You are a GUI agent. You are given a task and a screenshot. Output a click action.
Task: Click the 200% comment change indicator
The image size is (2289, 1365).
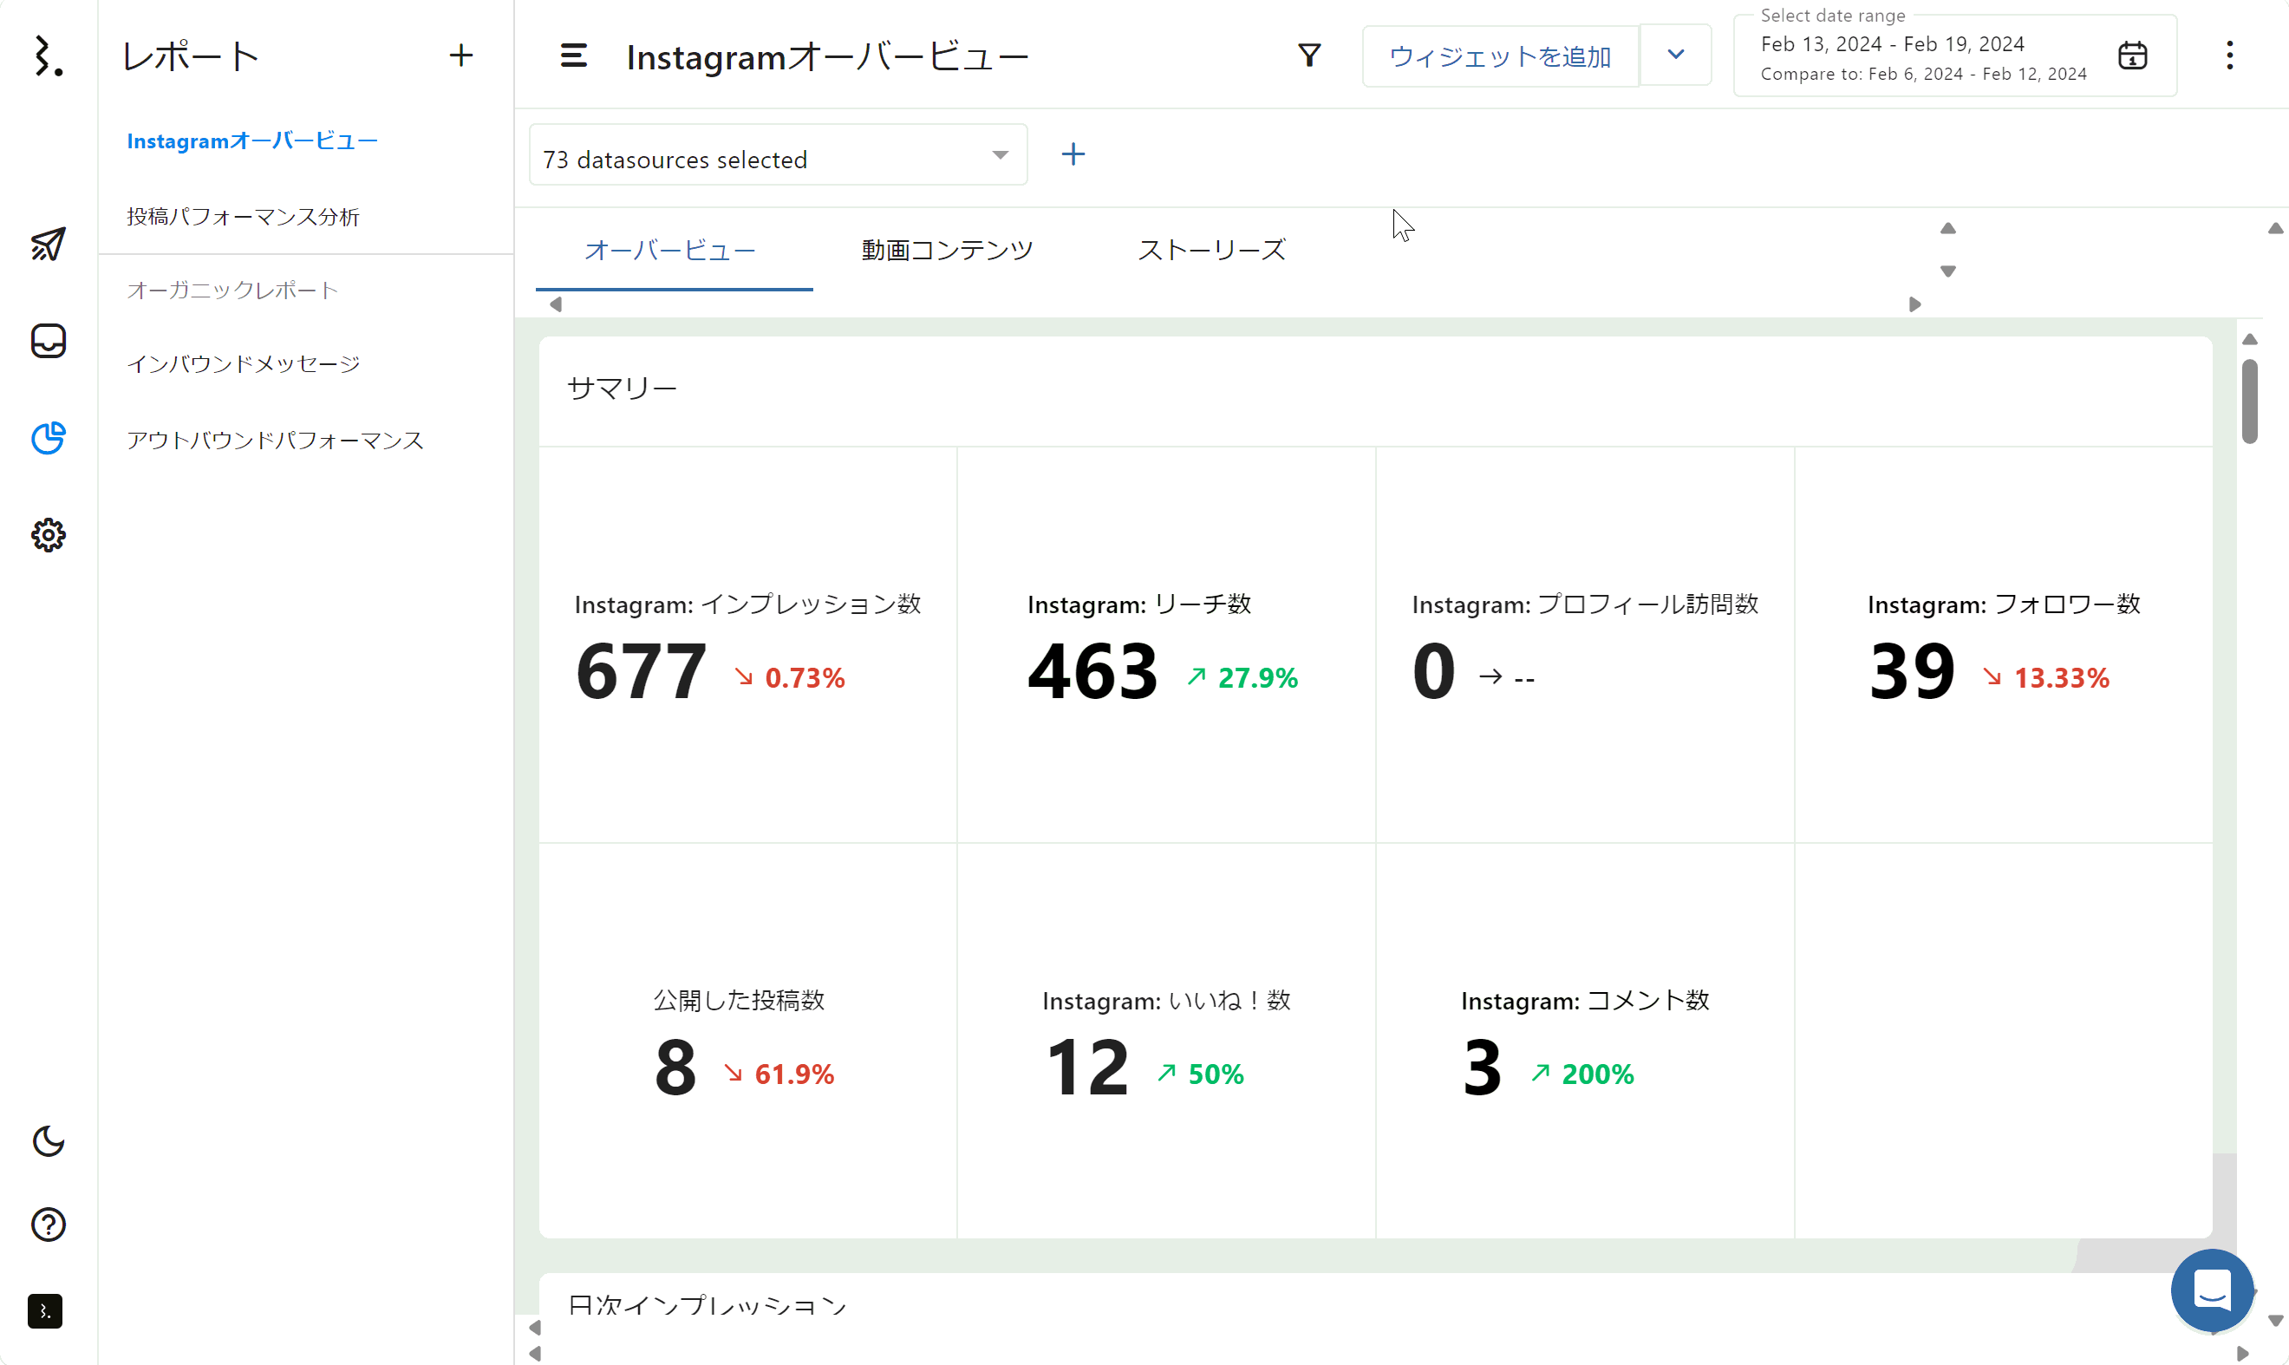point(1582,1074)
